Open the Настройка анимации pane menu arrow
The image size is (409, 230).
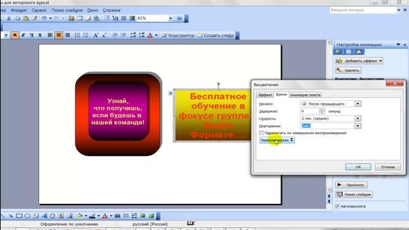pos(398,45)
